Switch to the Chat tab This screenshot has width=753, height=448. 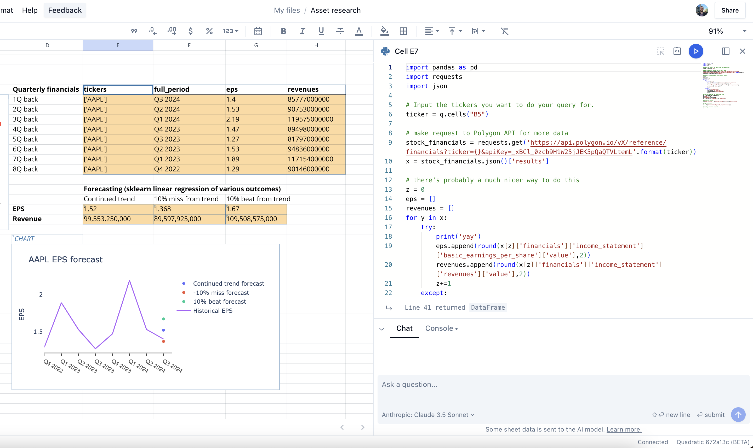(x=404, y=328)
